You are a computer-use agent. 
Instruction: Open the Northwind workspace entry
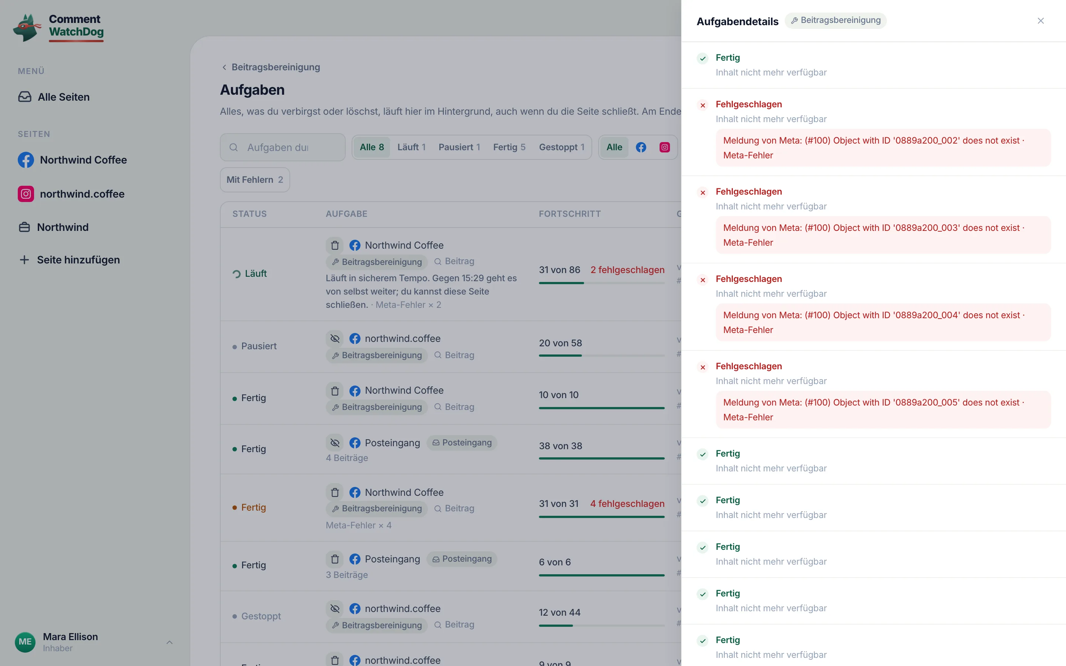pyautogui.click(x=54, y=227)
